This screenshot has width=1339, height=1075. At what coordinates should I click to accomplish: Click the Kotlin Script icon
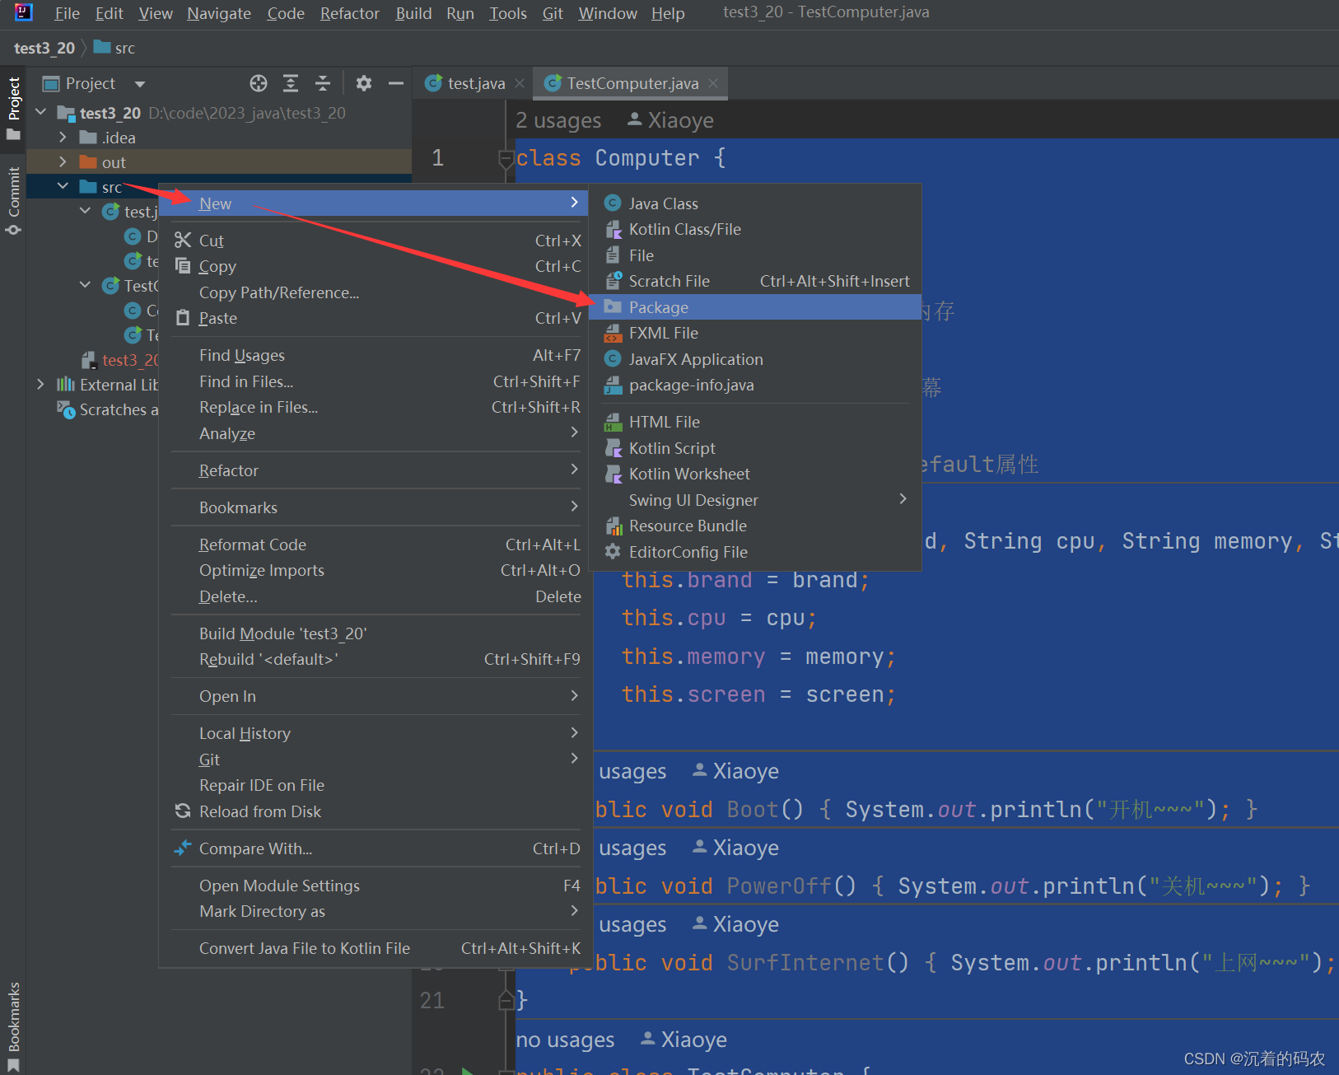click(x=613, y=448)
